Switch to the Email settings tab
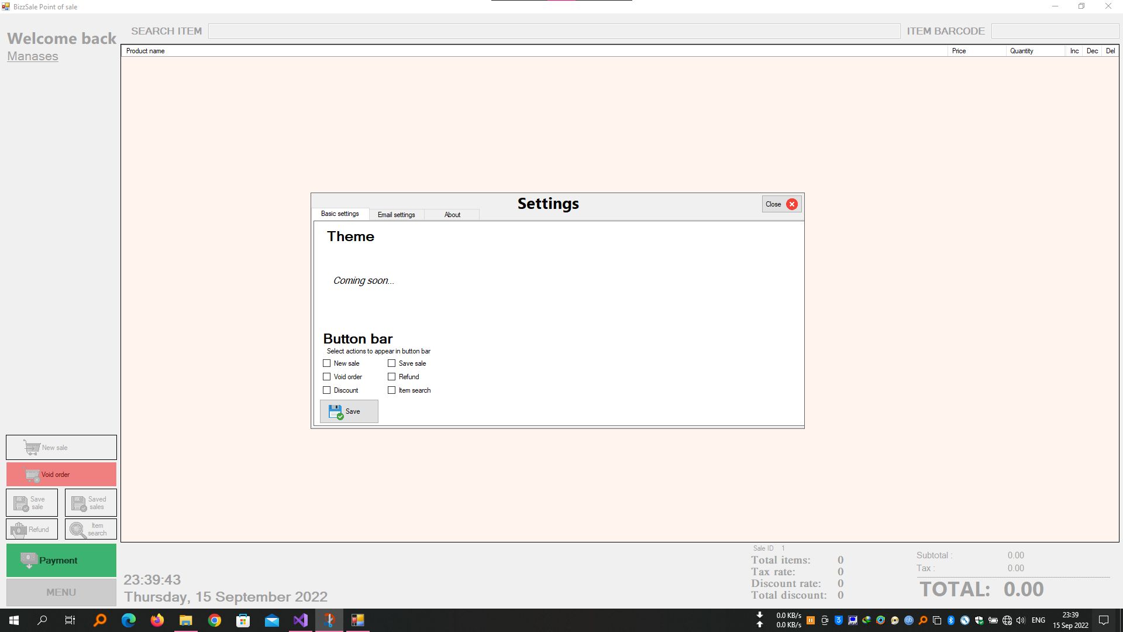This screenshot has width=1123, height=632. [x=396, y=215]
